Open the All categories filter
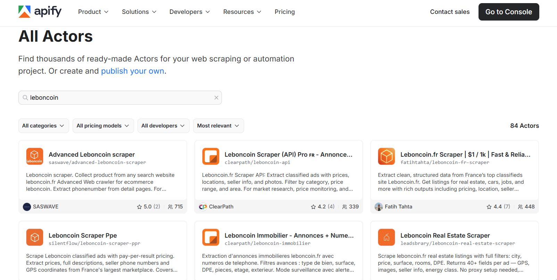Viewport: 557px width, 280px height. (44, 126)
